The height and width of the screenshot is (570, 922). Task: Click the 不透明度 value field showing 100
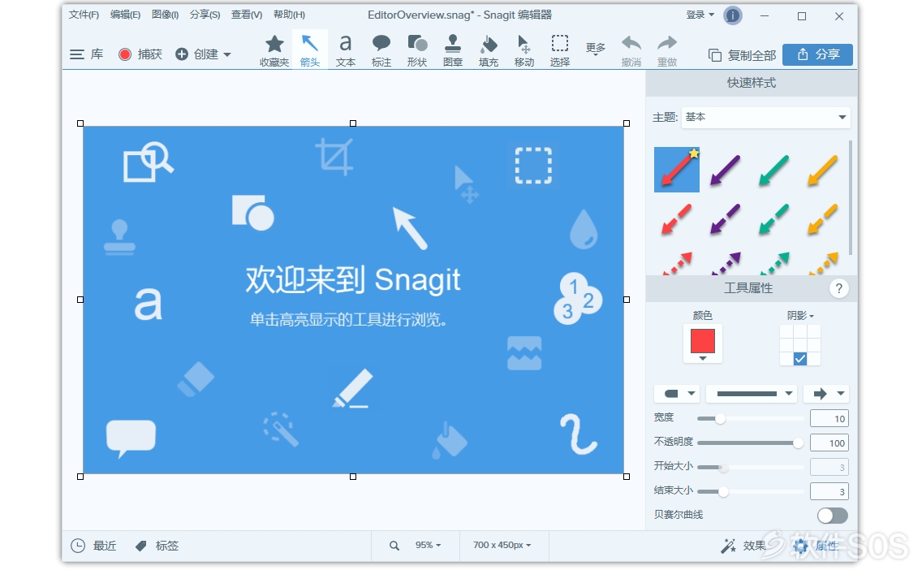tap(829, 443)
